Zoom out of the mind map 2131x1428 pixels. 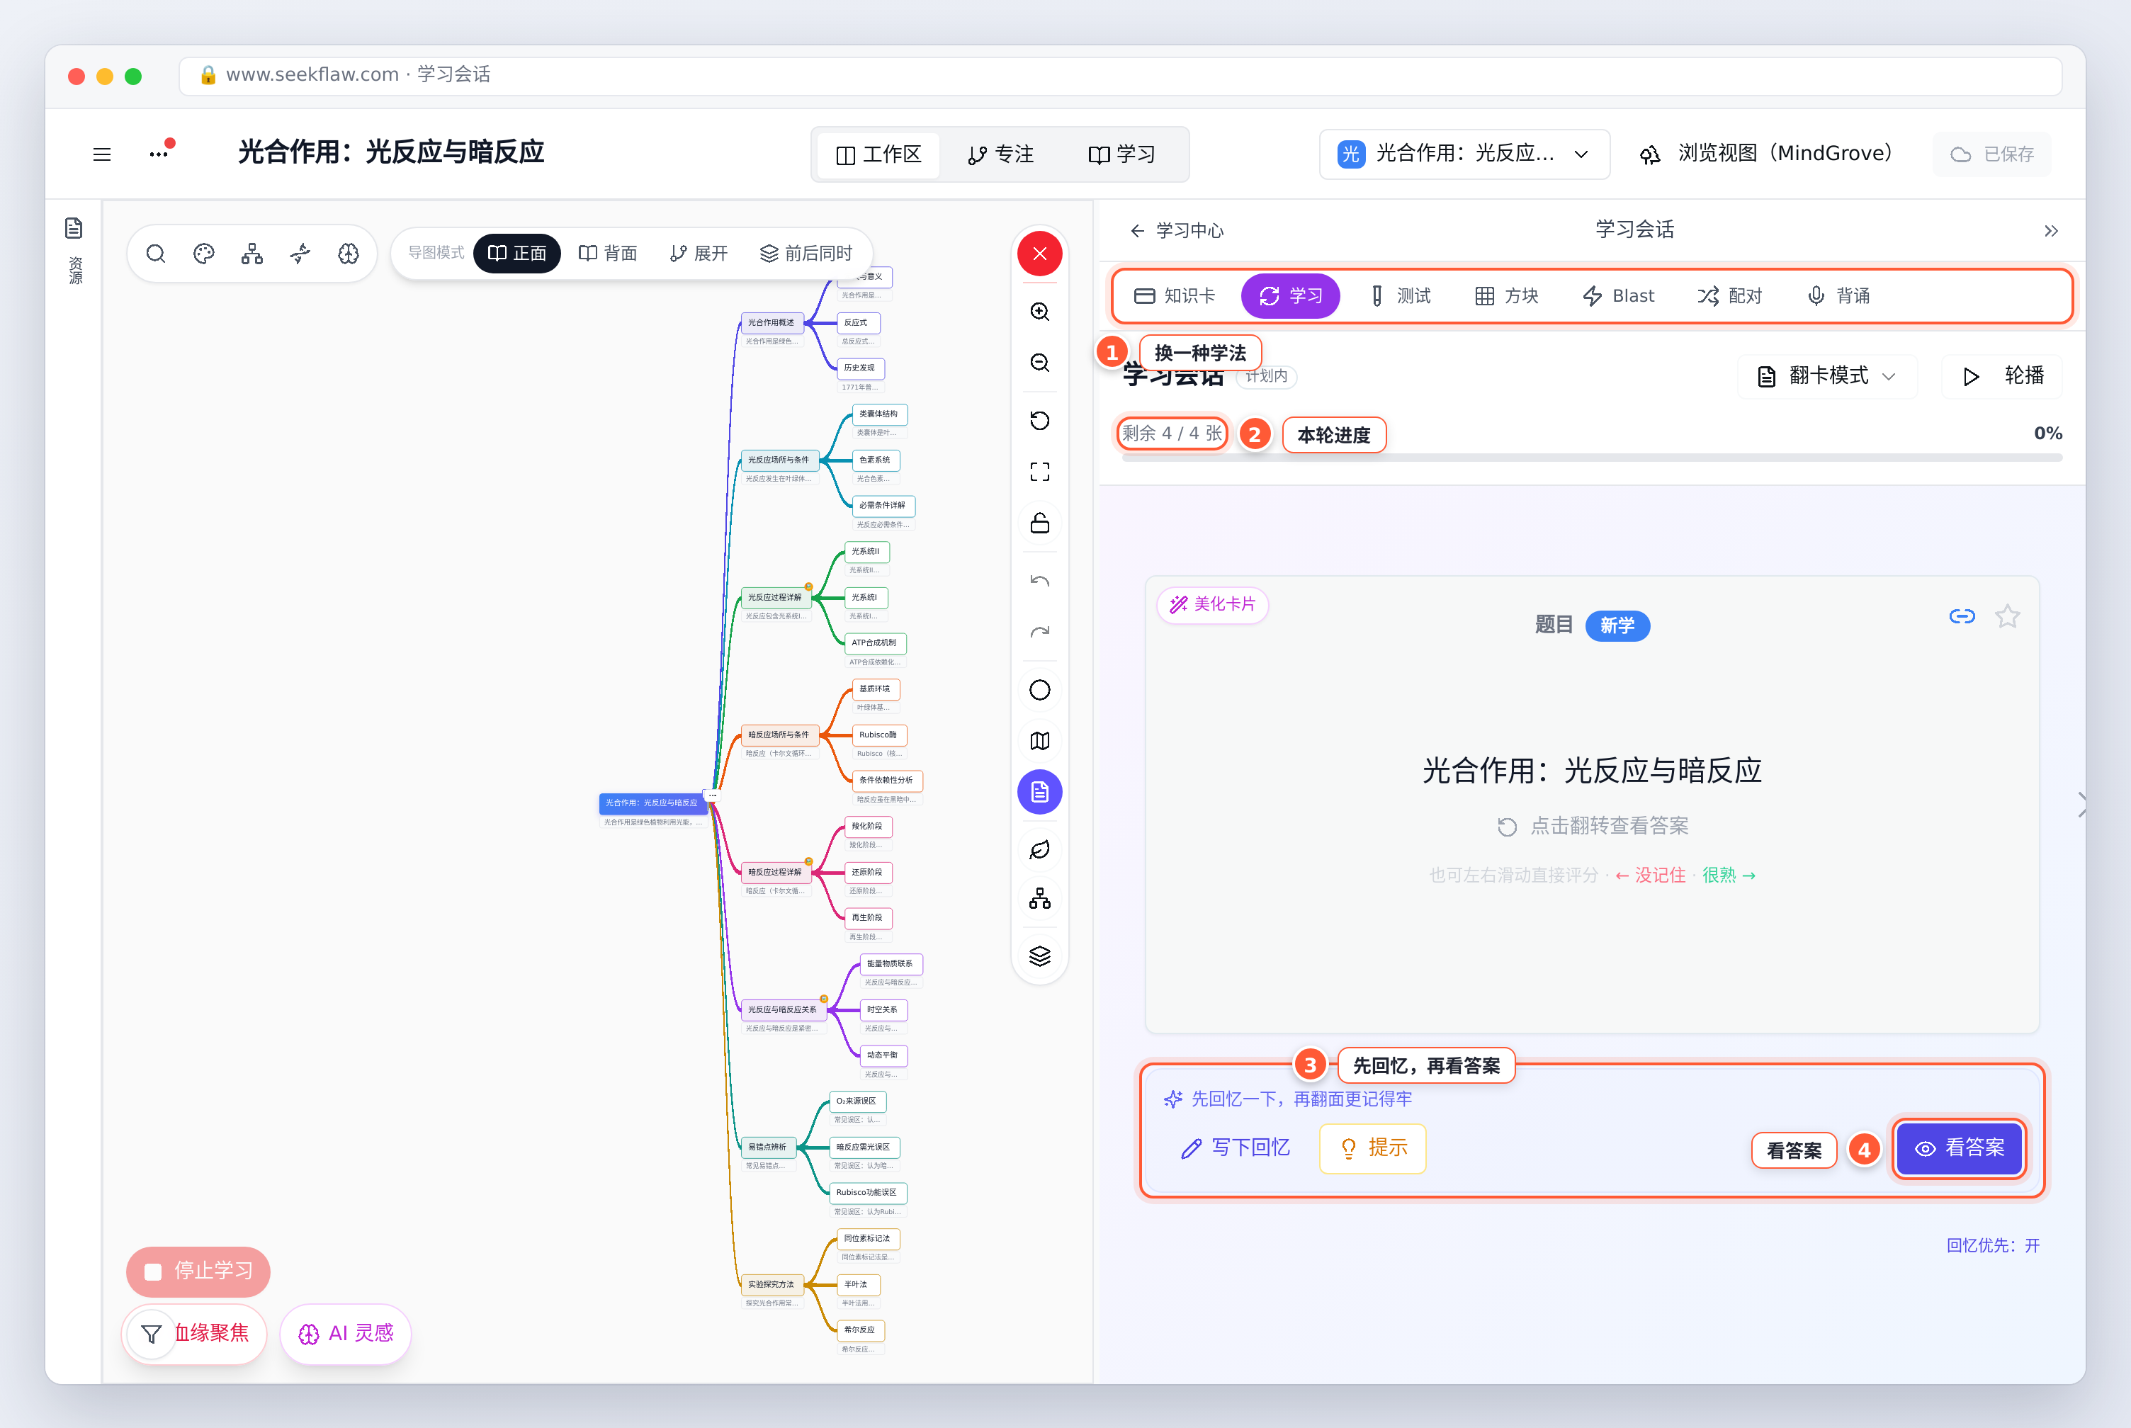point(1040,363)
